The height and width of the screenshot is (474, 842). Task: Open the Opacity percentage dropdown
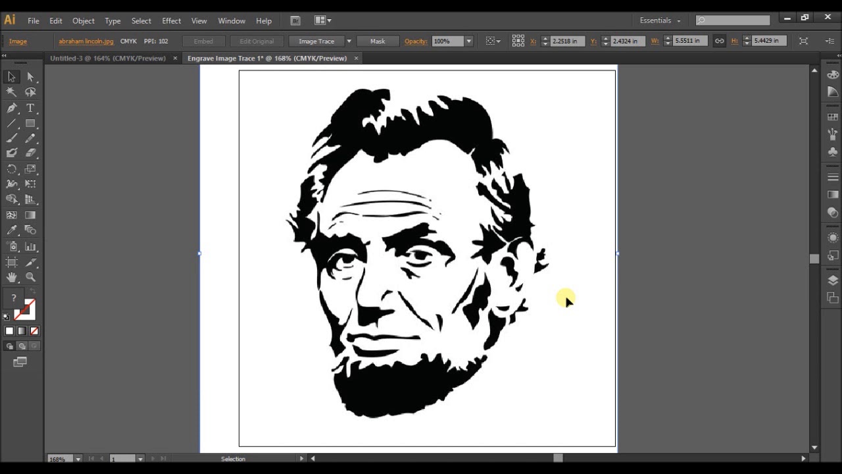468,41
